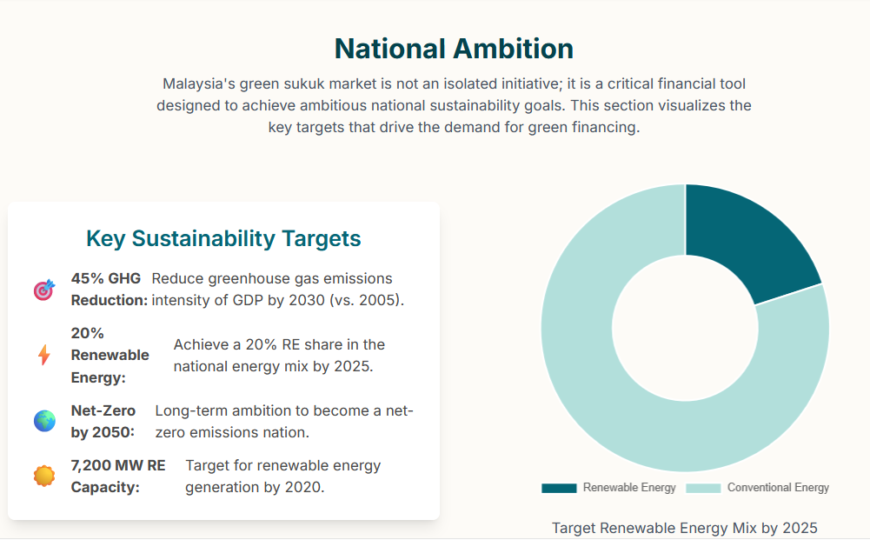Screen dimensions: 870x540
Task: Click the Key Sustainability Targets card heading
Action: pos(223,238)
